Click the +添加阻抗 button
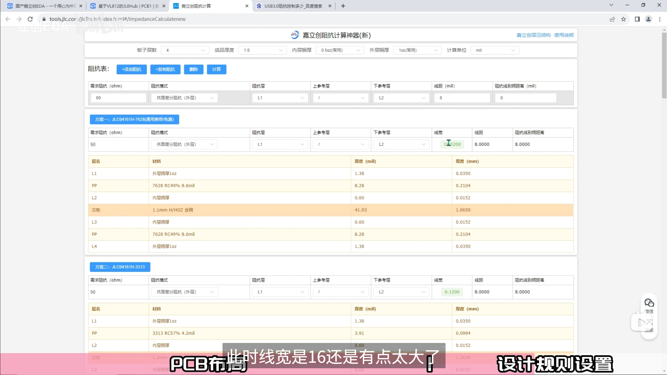Screen dimensions: 667x375 coord(132,69)
